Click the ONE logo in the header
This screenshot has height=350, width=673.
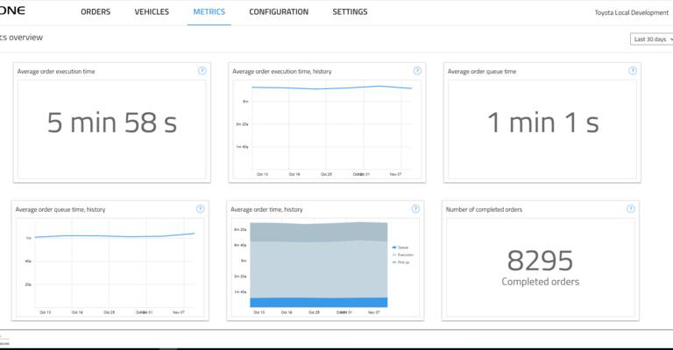coord(12,10)
